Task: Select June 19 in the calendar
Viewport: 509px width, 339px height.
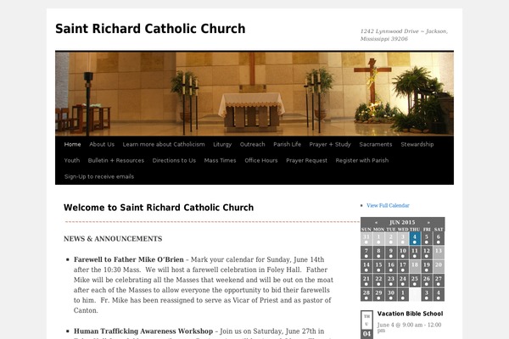Action: coord(427,266)
